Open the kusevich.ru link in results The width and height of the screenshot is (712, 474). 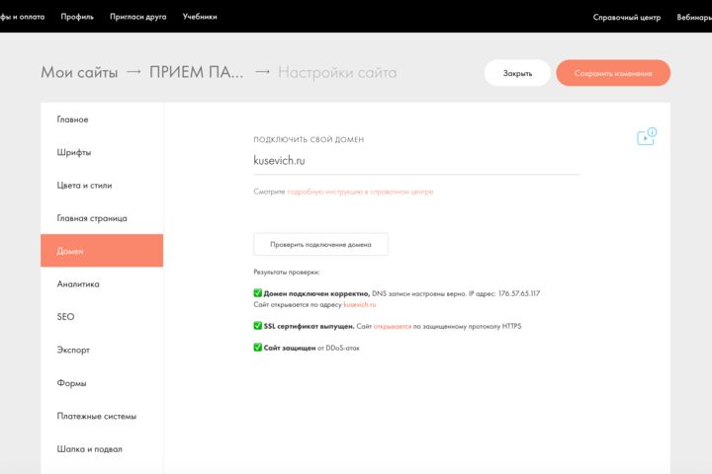(x=360, y=304)
